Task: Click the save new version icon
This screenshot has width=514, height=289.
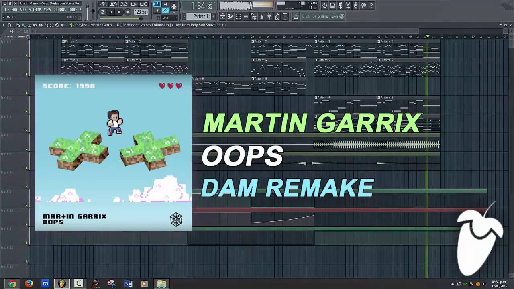Action: click(x=340, y=6)
